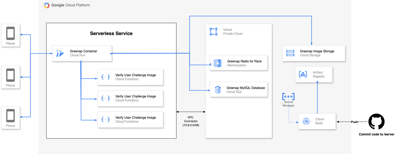The width and height of the screenshot is (398, 154).
Task: Click the Serverless Service heading
Action: coord(111,33)
